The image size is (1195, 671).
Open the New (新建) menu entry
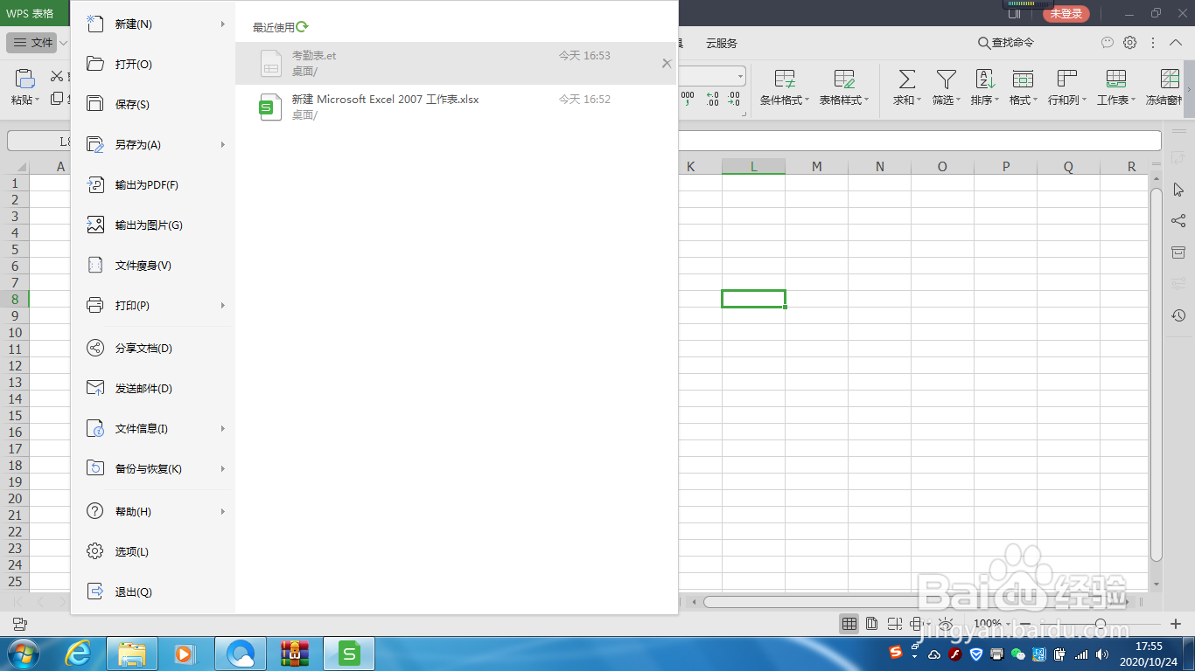(152, 24)
